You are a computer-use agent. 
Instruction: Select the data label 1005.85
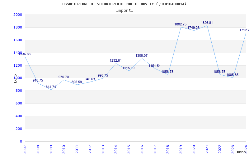click(x=232, y=75)
